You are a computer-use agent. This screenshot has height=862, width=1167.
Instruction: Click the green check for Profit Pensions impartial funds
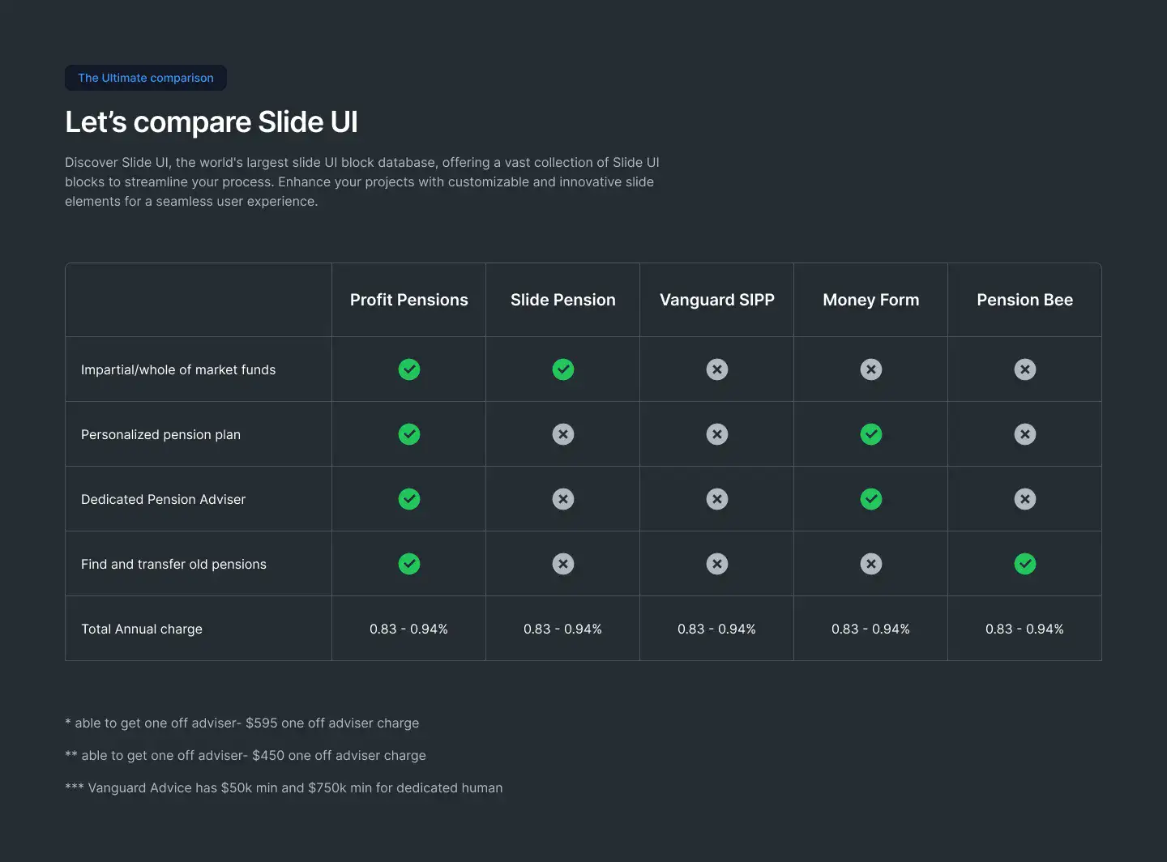pos(409,369)
